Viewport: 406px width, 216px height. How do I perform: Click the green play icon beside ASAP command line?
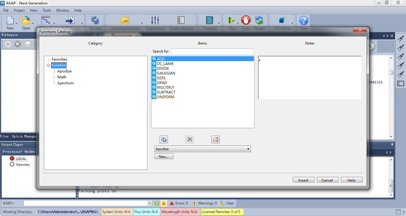pyautogui.click(x=157, y=203)
